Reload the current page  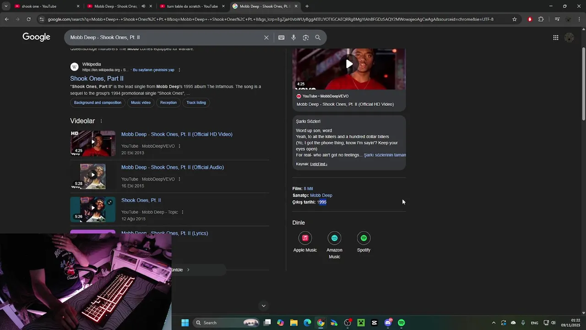coord(28,19)
